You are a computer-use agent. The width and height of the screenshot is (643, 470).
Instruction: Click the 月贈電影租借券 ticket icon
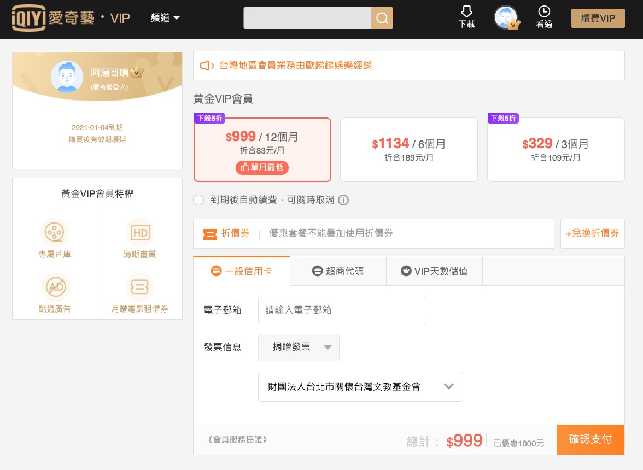[x=140, y=287]
